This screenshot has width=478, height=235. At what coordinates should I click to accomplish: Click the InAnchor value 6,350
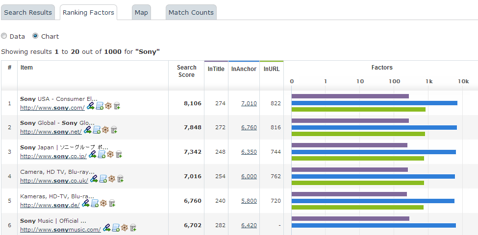coord(249,152)
